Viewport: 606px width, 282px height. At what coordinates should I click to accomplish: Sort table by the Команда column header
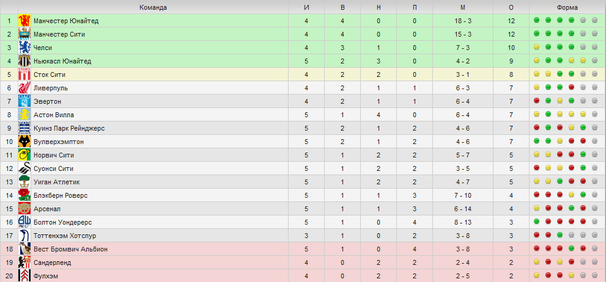click(x=153, y=7)
